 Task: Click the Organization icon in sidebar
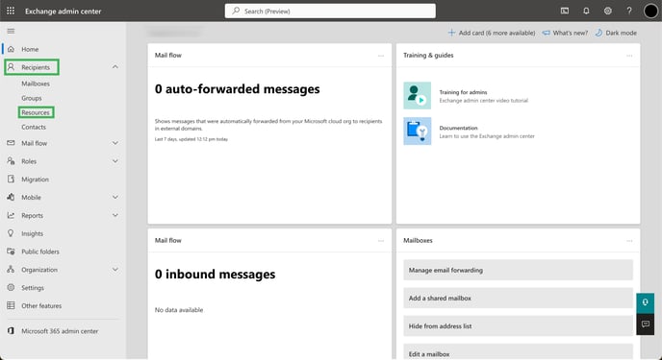coord(11,270)
